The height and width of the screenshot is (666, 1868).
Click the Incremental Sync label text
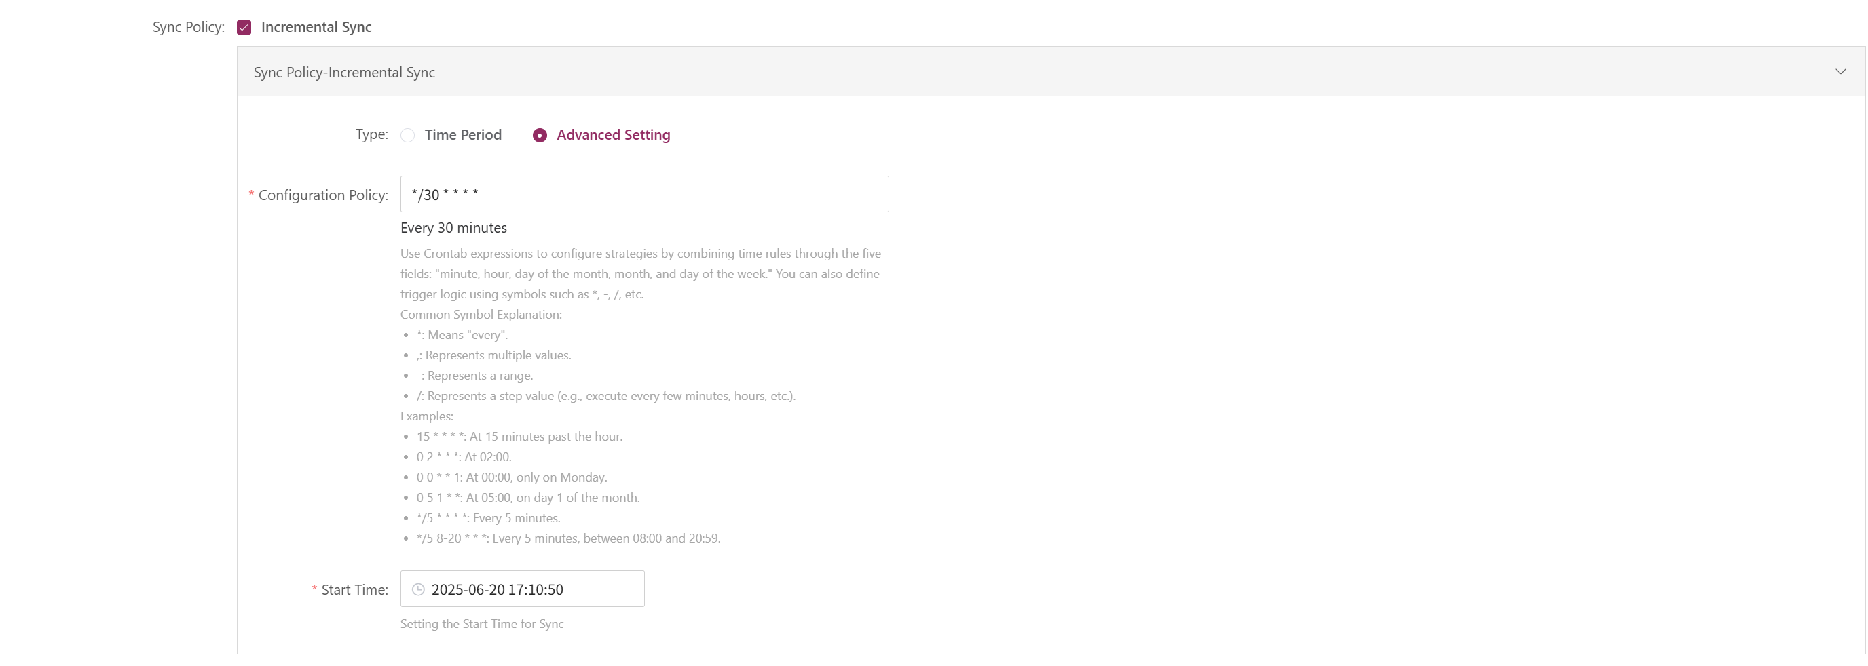tap(316, 27)
